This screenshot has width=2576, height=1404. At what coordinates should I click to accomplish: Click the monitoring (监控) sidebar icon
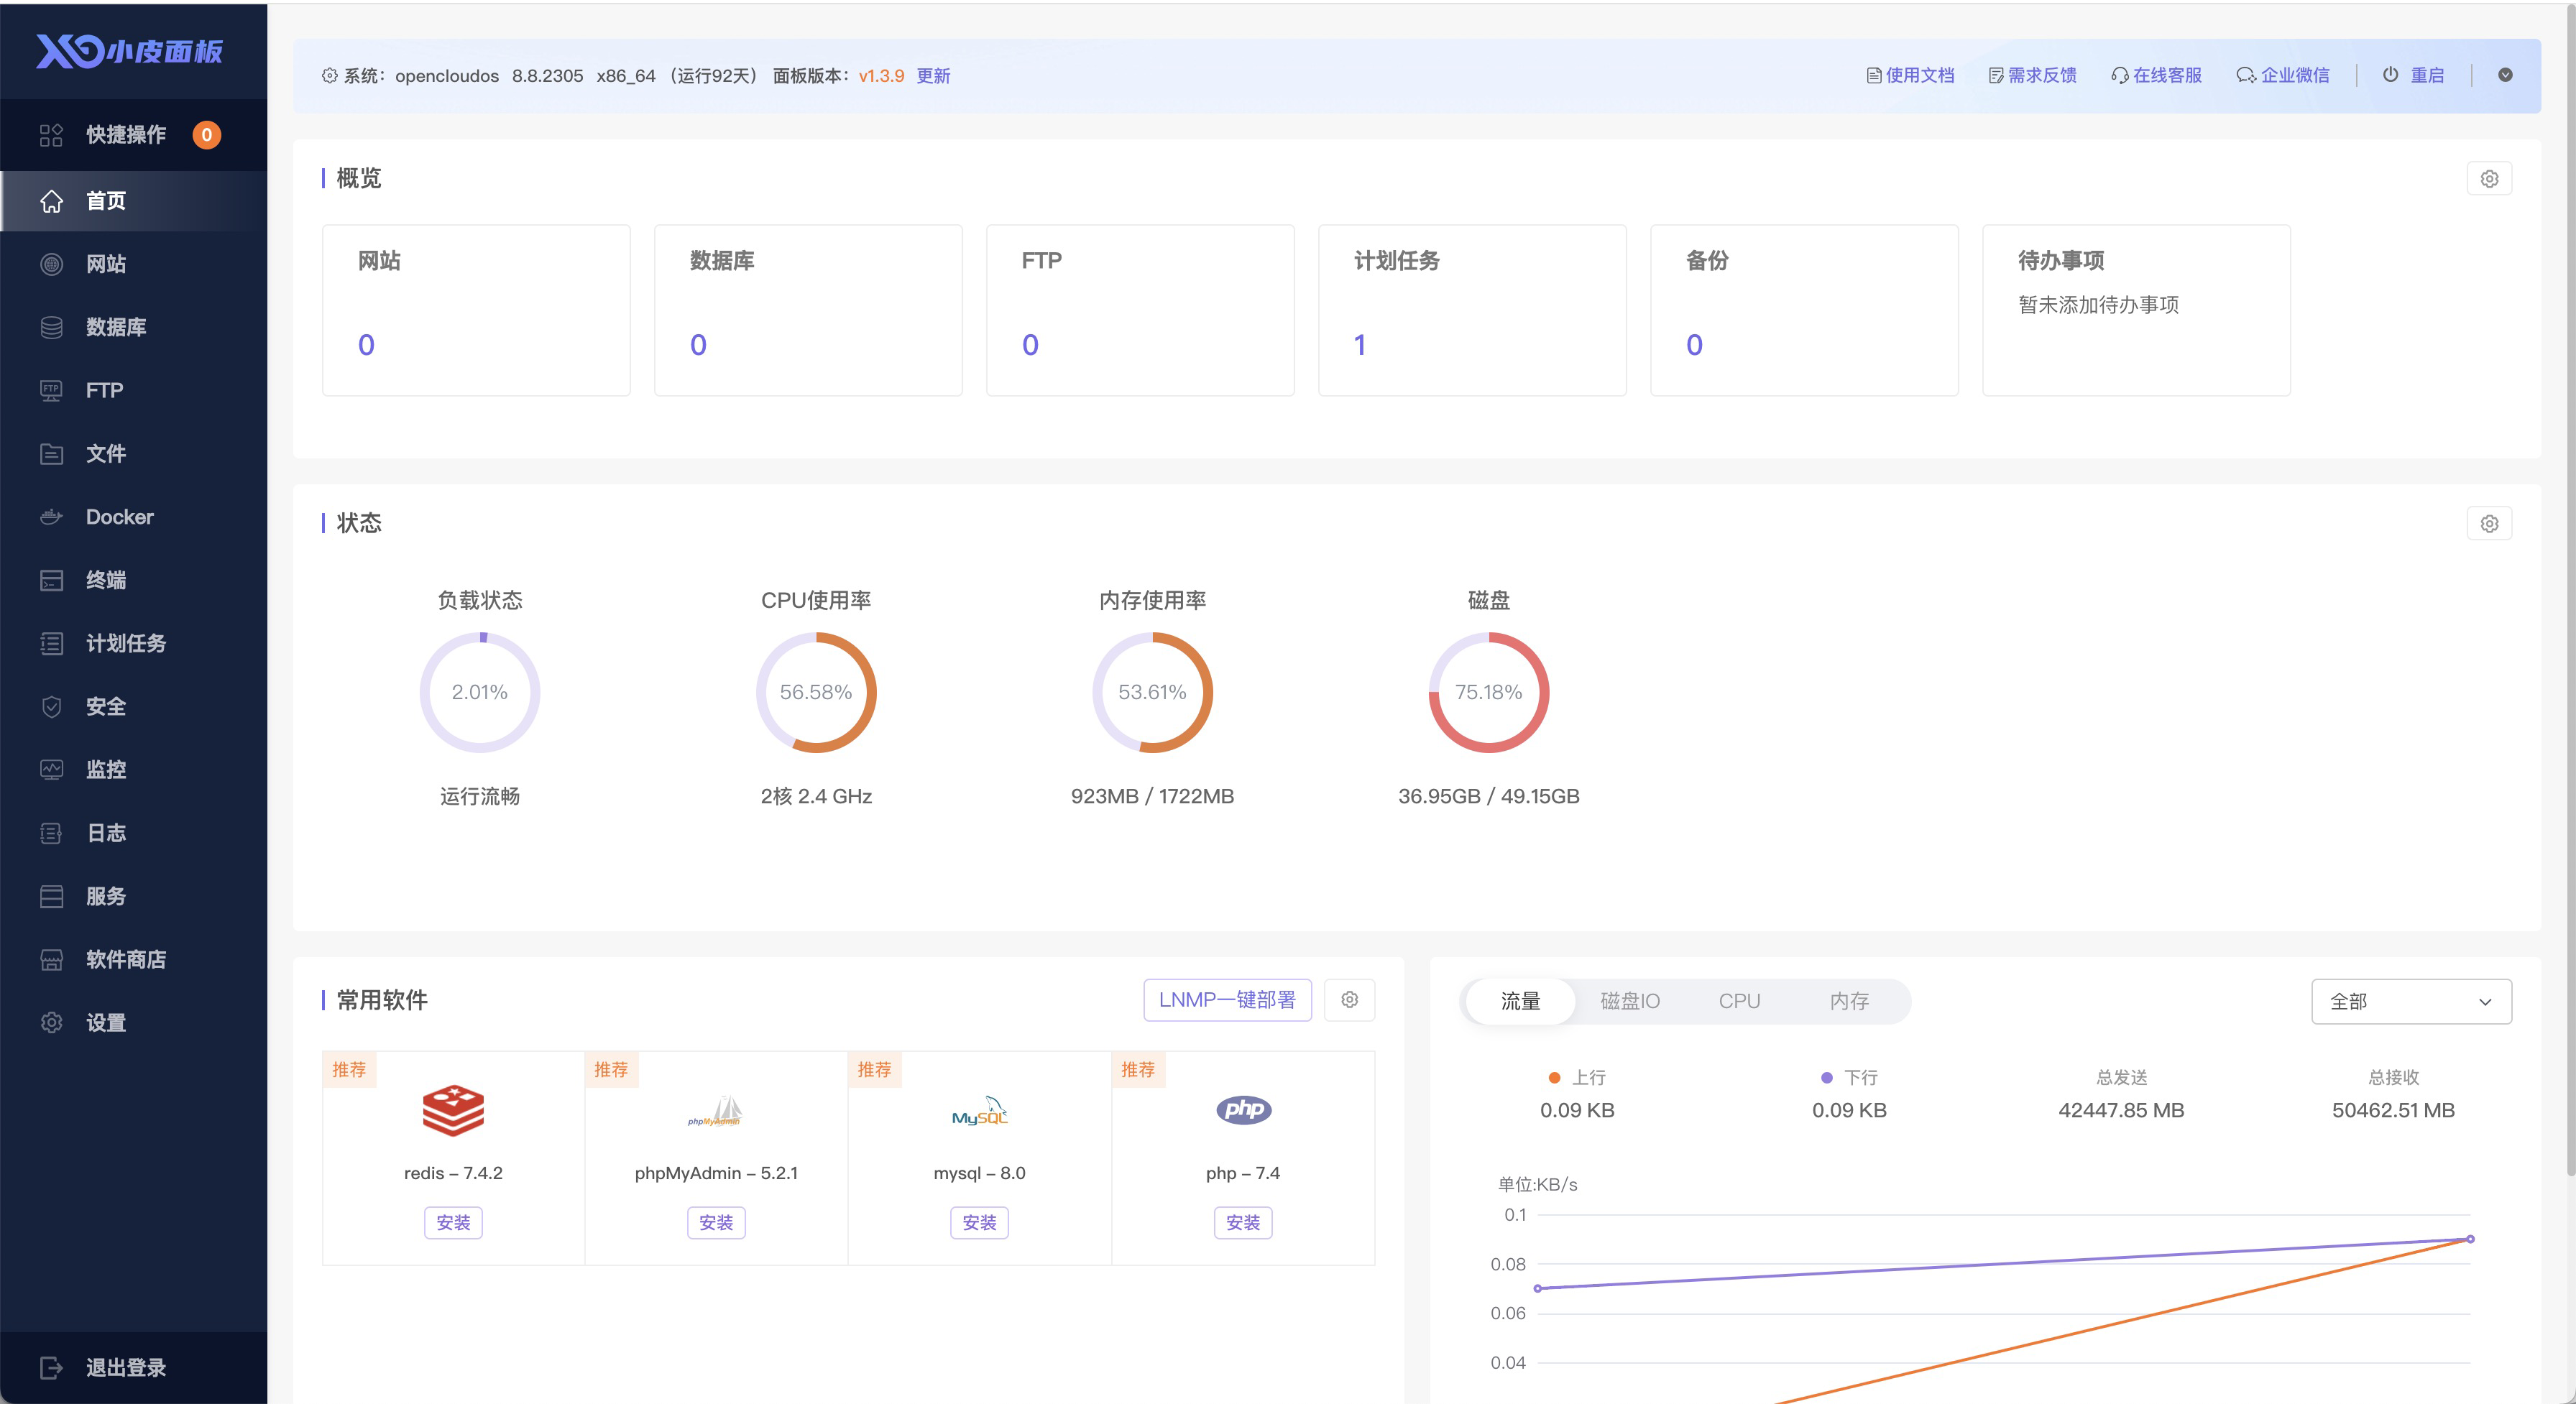coord(51,770)
